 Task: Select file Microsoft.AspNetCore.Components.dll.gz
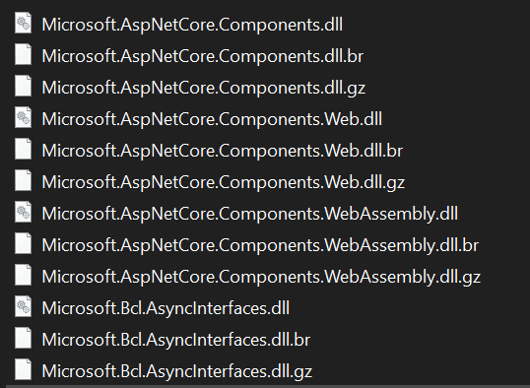click(204, 88)
